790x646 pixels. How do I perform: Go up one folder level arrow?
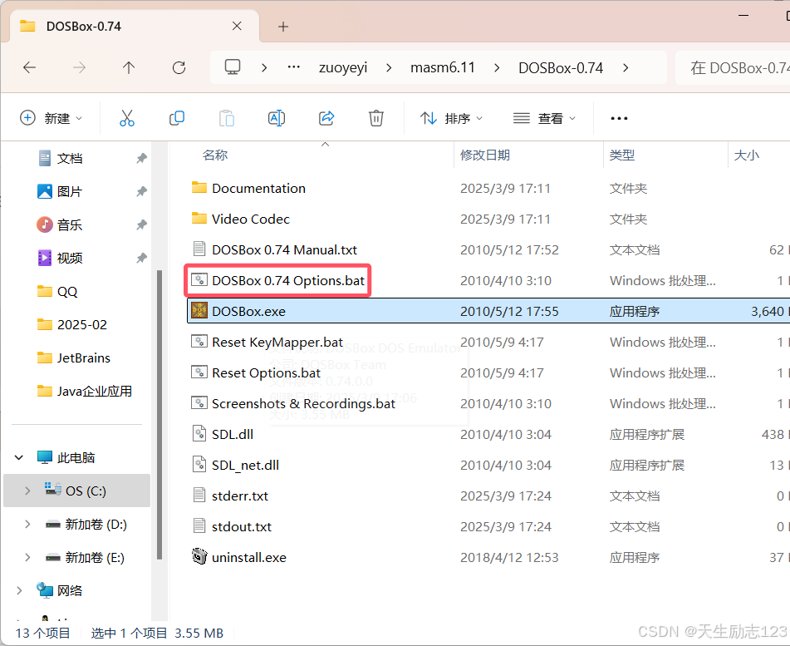(x=129, y=67)
